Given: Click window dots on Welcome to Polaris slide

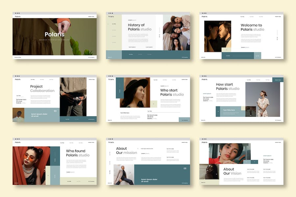Looking at the screenshot, I should [x=204, y=13].
